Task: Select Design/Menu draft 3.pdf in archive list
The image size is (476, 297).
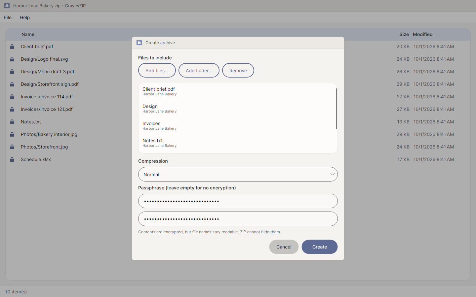Action: tap(238, 72)
